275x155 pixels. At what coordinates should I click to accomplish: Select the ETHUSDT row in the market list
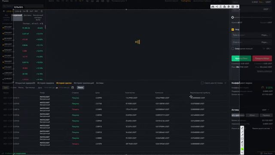pos(23,34)
